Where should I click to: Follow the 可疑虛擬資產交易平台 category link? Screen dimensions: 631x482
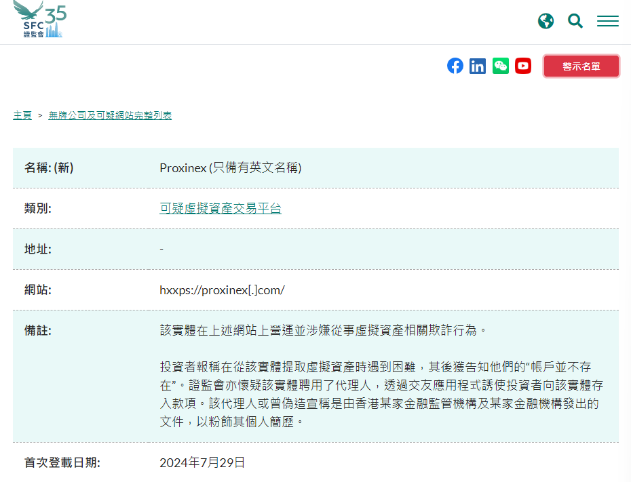[x=220, y=209]
